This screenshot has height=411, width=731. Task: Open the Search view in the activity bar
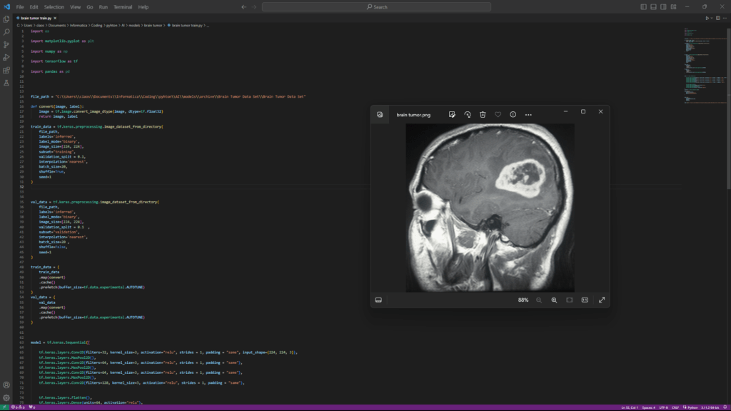6,32
